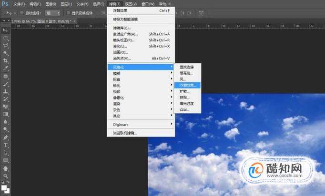Select the Rectangle shape tool
Screen dimensions: 325x196
(x=5, y=160)
